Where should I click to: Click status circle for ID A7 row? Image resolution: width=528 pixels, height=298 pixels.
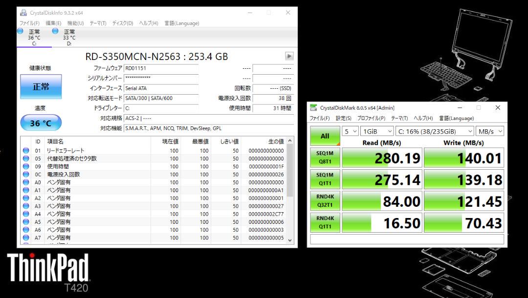tap(26, 238)
